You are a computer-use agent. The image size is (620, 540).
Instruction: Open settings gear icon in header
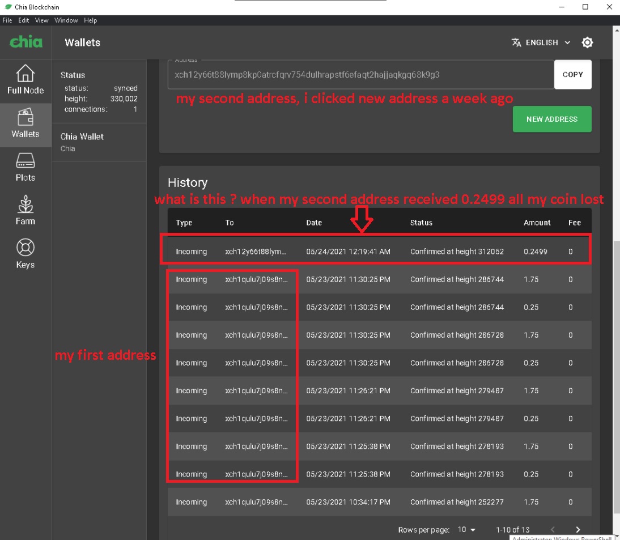[587, 42]
